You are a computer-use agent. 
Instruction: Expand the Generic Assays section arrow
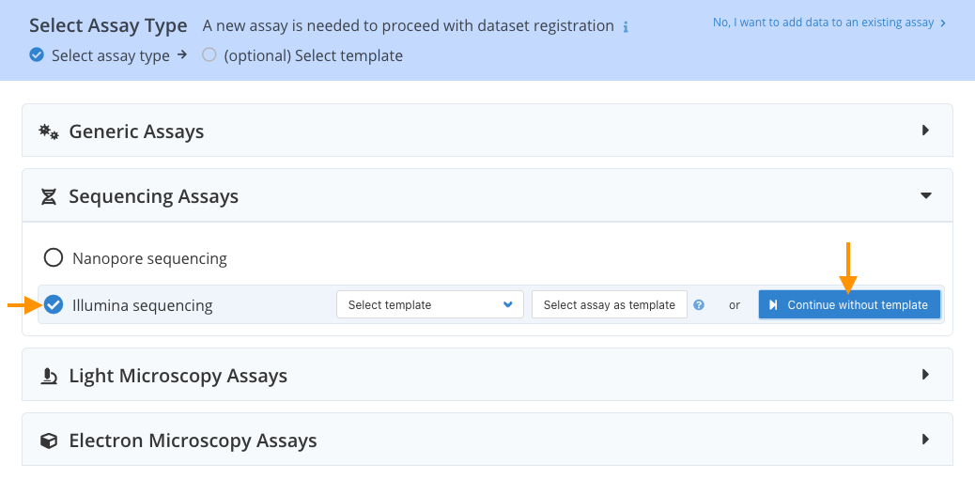pos(926,131)
